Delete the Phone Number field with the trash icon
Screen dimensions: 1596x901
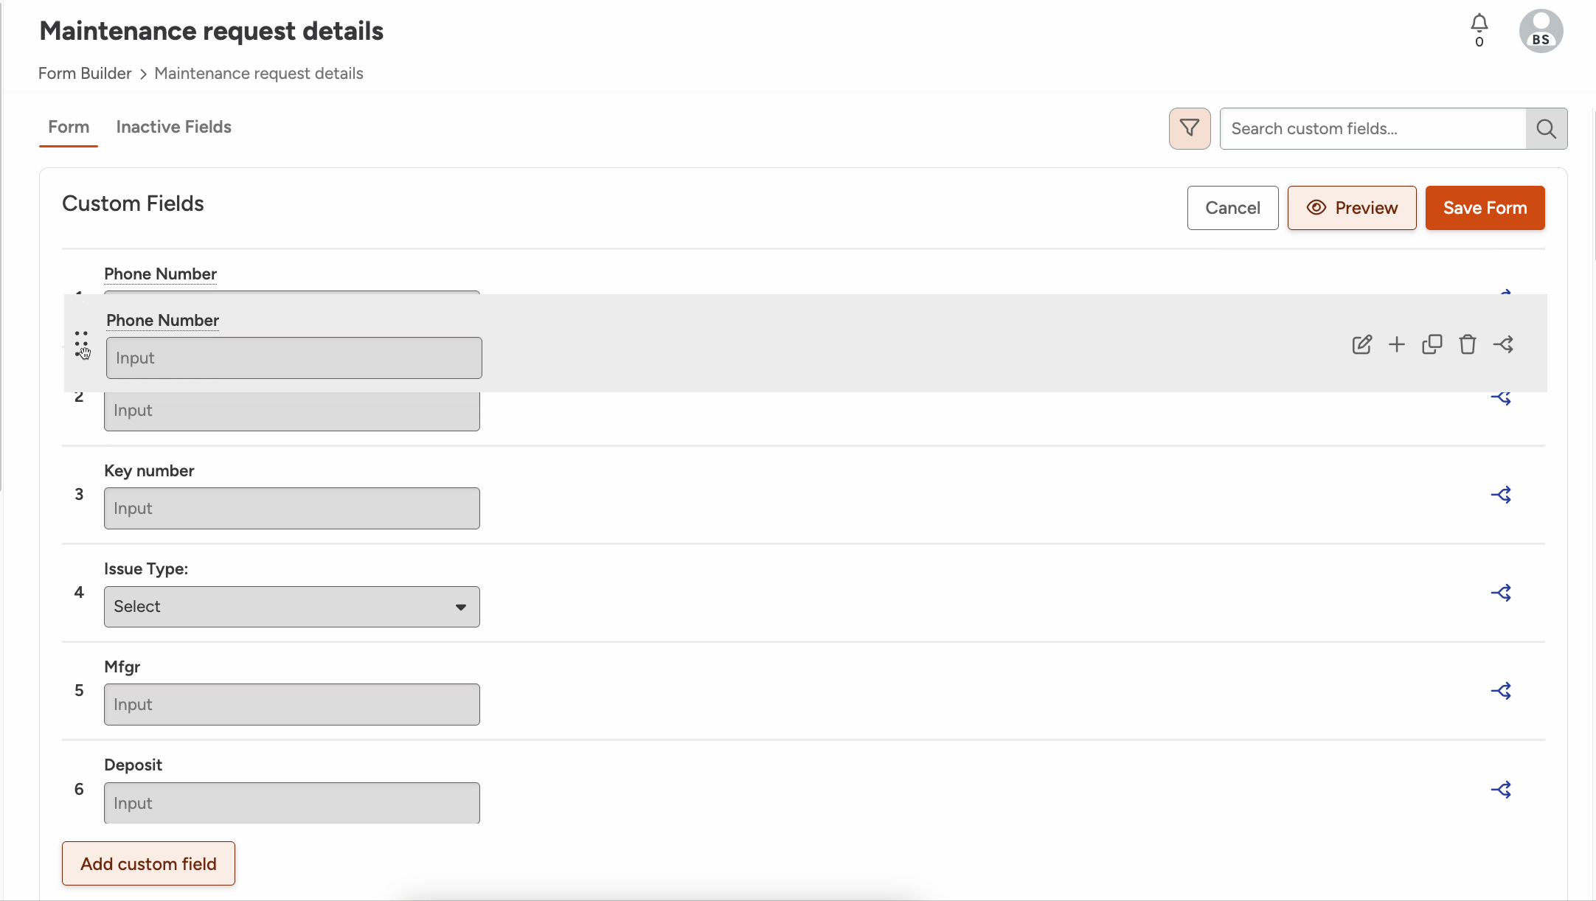tap(1468, 344)
